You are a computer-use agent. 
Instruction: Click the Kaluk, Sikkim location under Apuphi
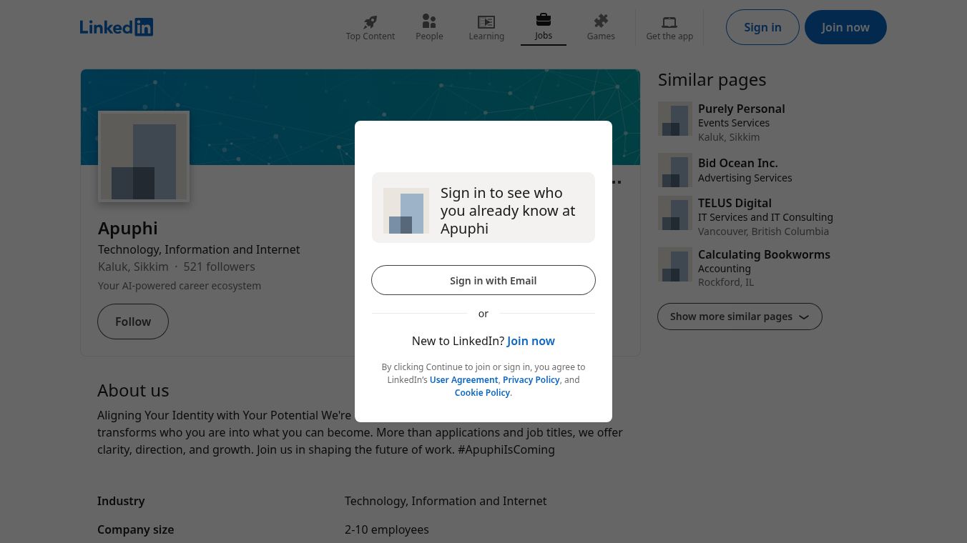click(133, 266)
